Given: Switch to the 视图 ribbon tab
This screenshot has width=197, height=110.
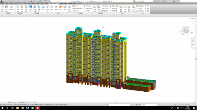Looking at the screenshot, I should (x=42, y=4).
